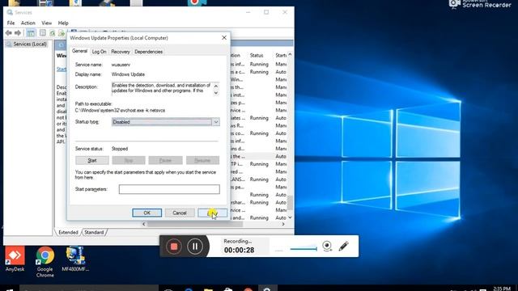This screenshot has height=291, width=518.
Task: Click the Start service button
Action: pos(92,160)
